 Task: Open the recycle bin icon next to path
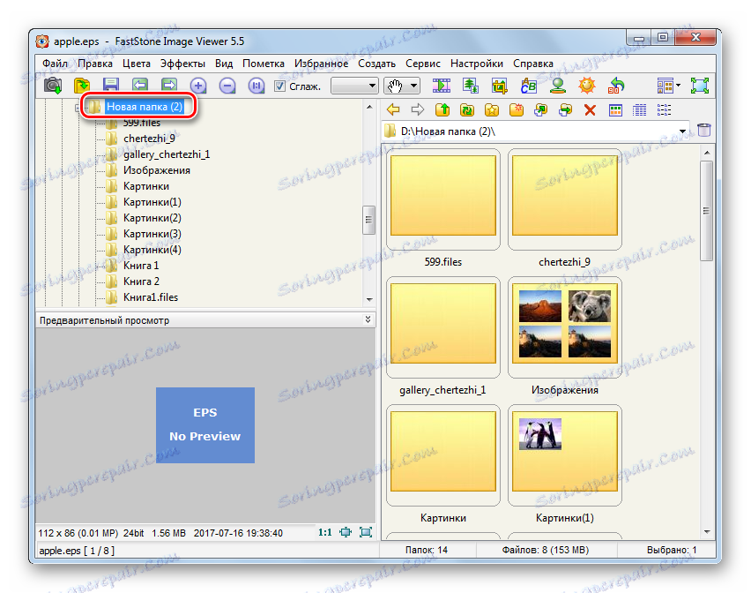(704, 130)
